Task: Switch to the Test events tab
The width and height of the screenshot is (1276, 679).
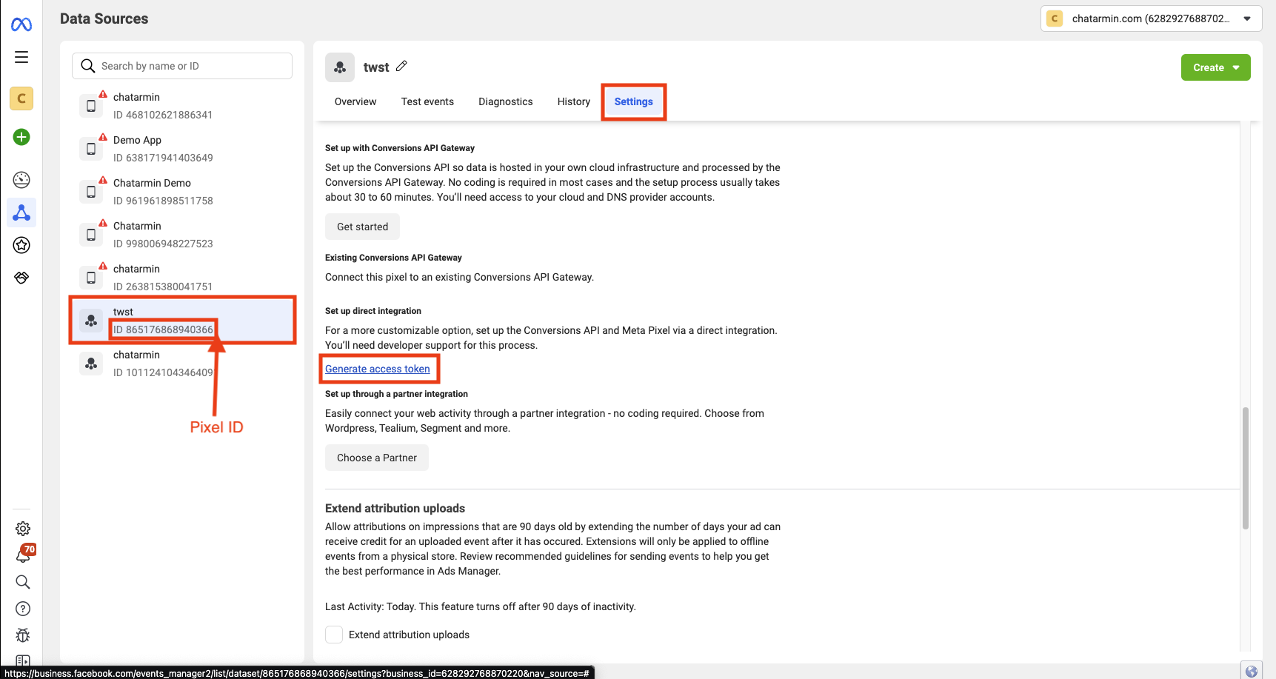Action: pyautogui.click(x=427, y=101)
